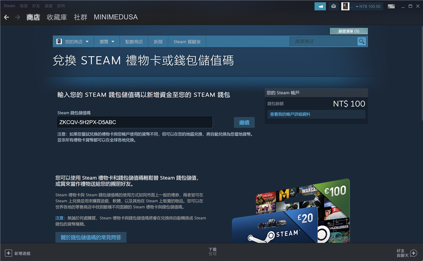Image resolution: width=423 pixels, height=261 pixels.
Task: Click the 下載 管理 area
Action: click(x=213, y=252)
